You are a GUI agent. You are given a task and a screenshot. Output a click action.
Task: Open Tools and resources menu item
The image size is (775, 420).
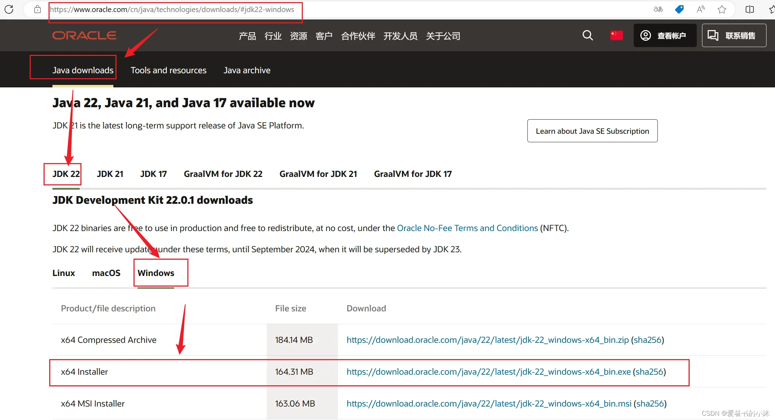pyautogui.click(x=168, y=70)
